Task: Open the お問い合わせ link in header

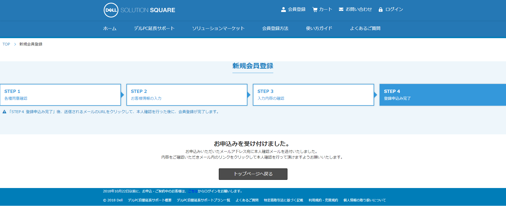Action: pos(359,9)
